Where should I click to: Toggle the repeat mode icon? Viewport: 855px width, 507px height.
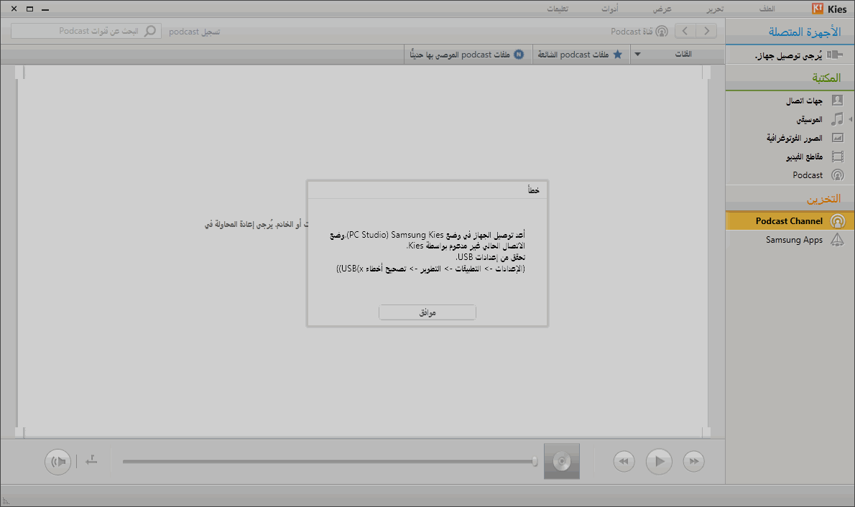point(91,460)
